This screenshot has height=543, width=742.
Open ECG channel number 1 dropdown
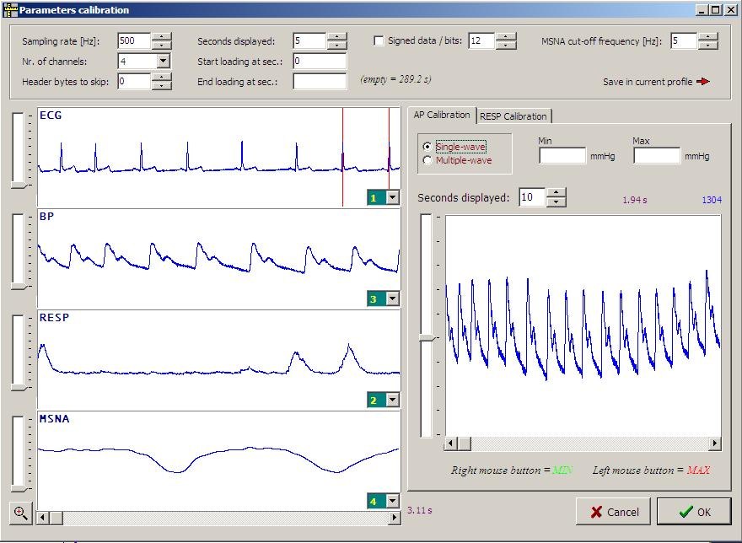pos(393,197)
